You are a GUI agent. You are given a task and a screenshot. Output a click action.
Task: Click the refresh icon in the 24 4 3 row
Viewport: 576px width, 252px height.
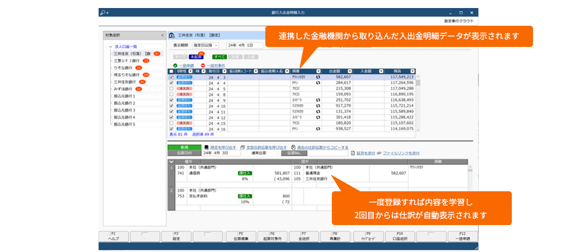tap(318, 77)
